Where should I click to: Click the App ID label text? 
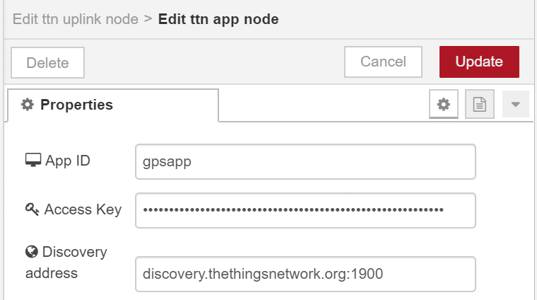(x=68, y=161)
